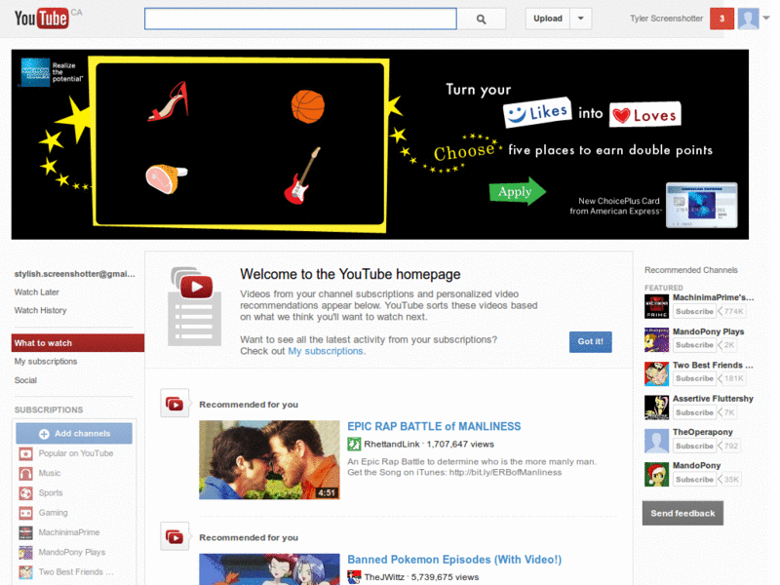The image size is (780, 585).
Task: Click the basketball icon in ad
Action: 307,106
